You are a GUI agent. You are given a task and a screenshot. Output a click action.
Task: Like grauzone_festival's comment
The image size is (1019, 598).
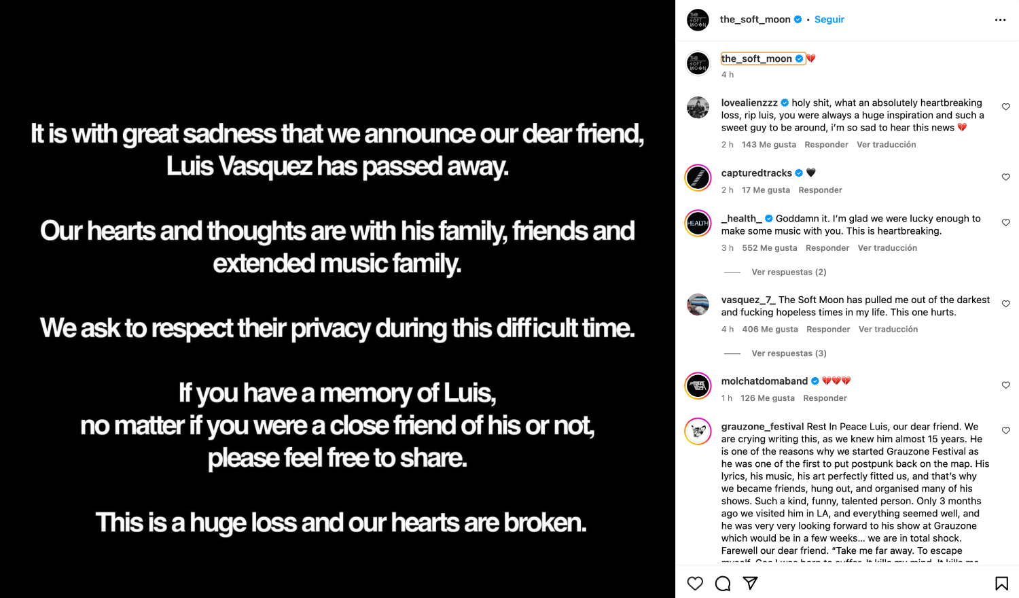click(1006, 430)
